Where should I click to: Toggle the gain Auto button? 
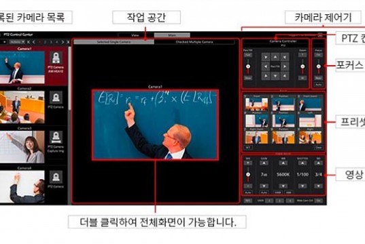pyautogui.click(x=264, y=192)
